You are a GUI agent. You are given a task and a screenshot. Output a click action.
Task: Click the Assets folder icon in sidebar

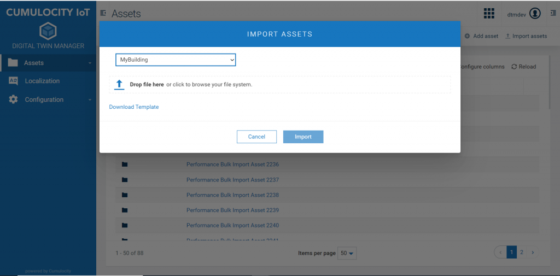[x=13, y=63]
